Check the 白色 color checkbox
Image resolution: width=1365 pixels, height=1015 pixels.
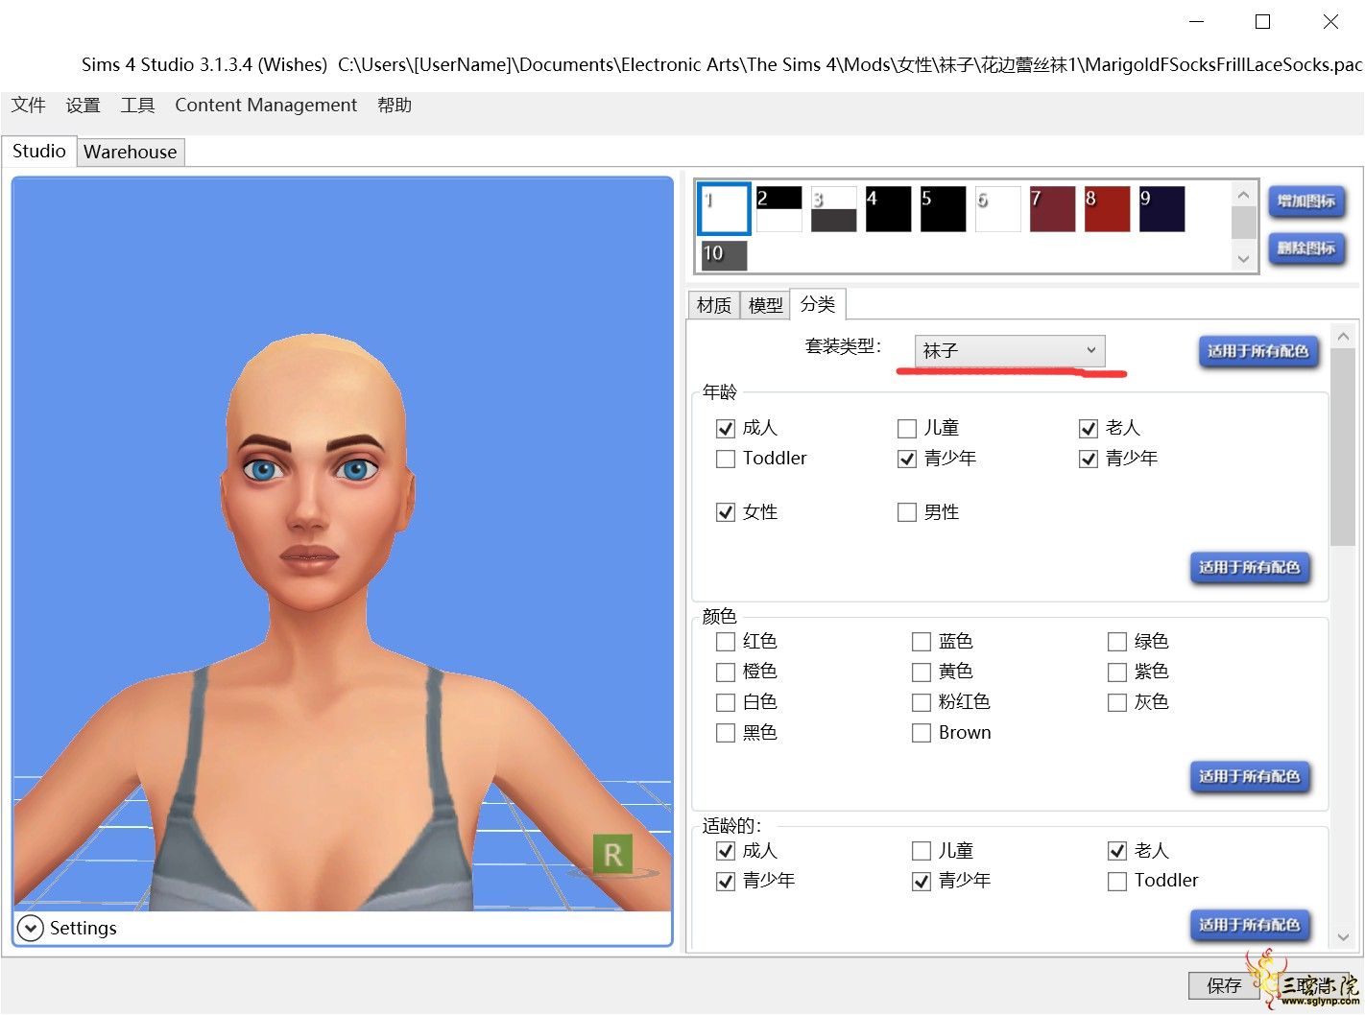tap(726, 703)
